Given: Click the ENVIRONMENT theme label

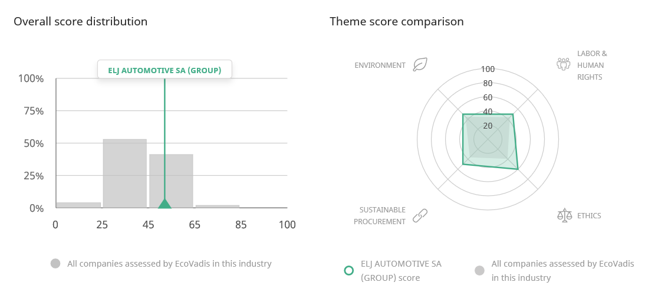Looking at the screenshot, I should pyautogui.click(x=380, y=65).
